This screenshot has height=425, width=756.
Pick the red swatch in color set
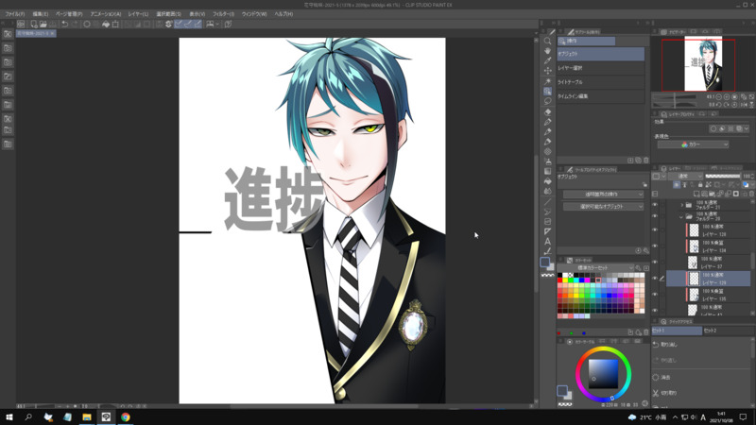click(559, 280)
